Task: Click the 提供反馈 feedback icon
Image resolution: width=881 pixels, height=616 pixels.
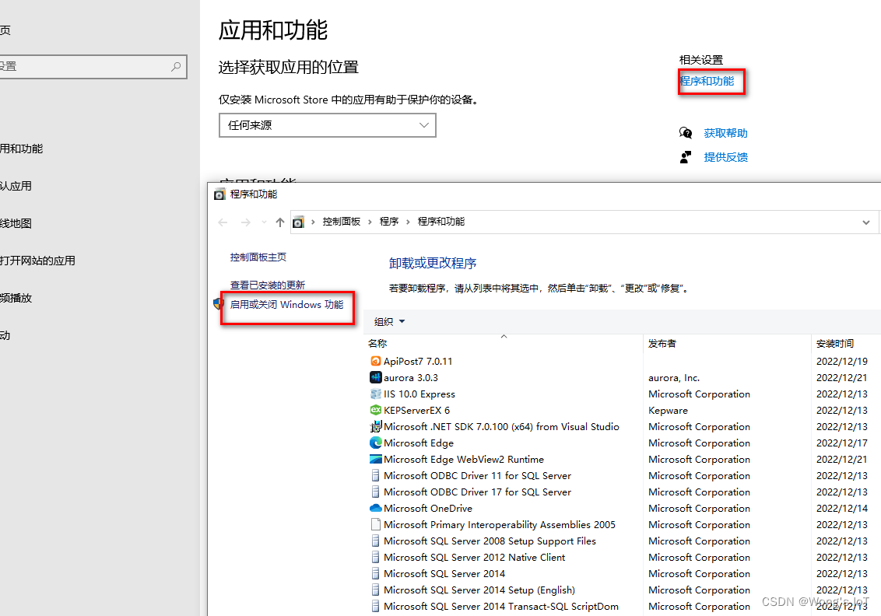Action: pyautogui.click(x=686, y=156)
